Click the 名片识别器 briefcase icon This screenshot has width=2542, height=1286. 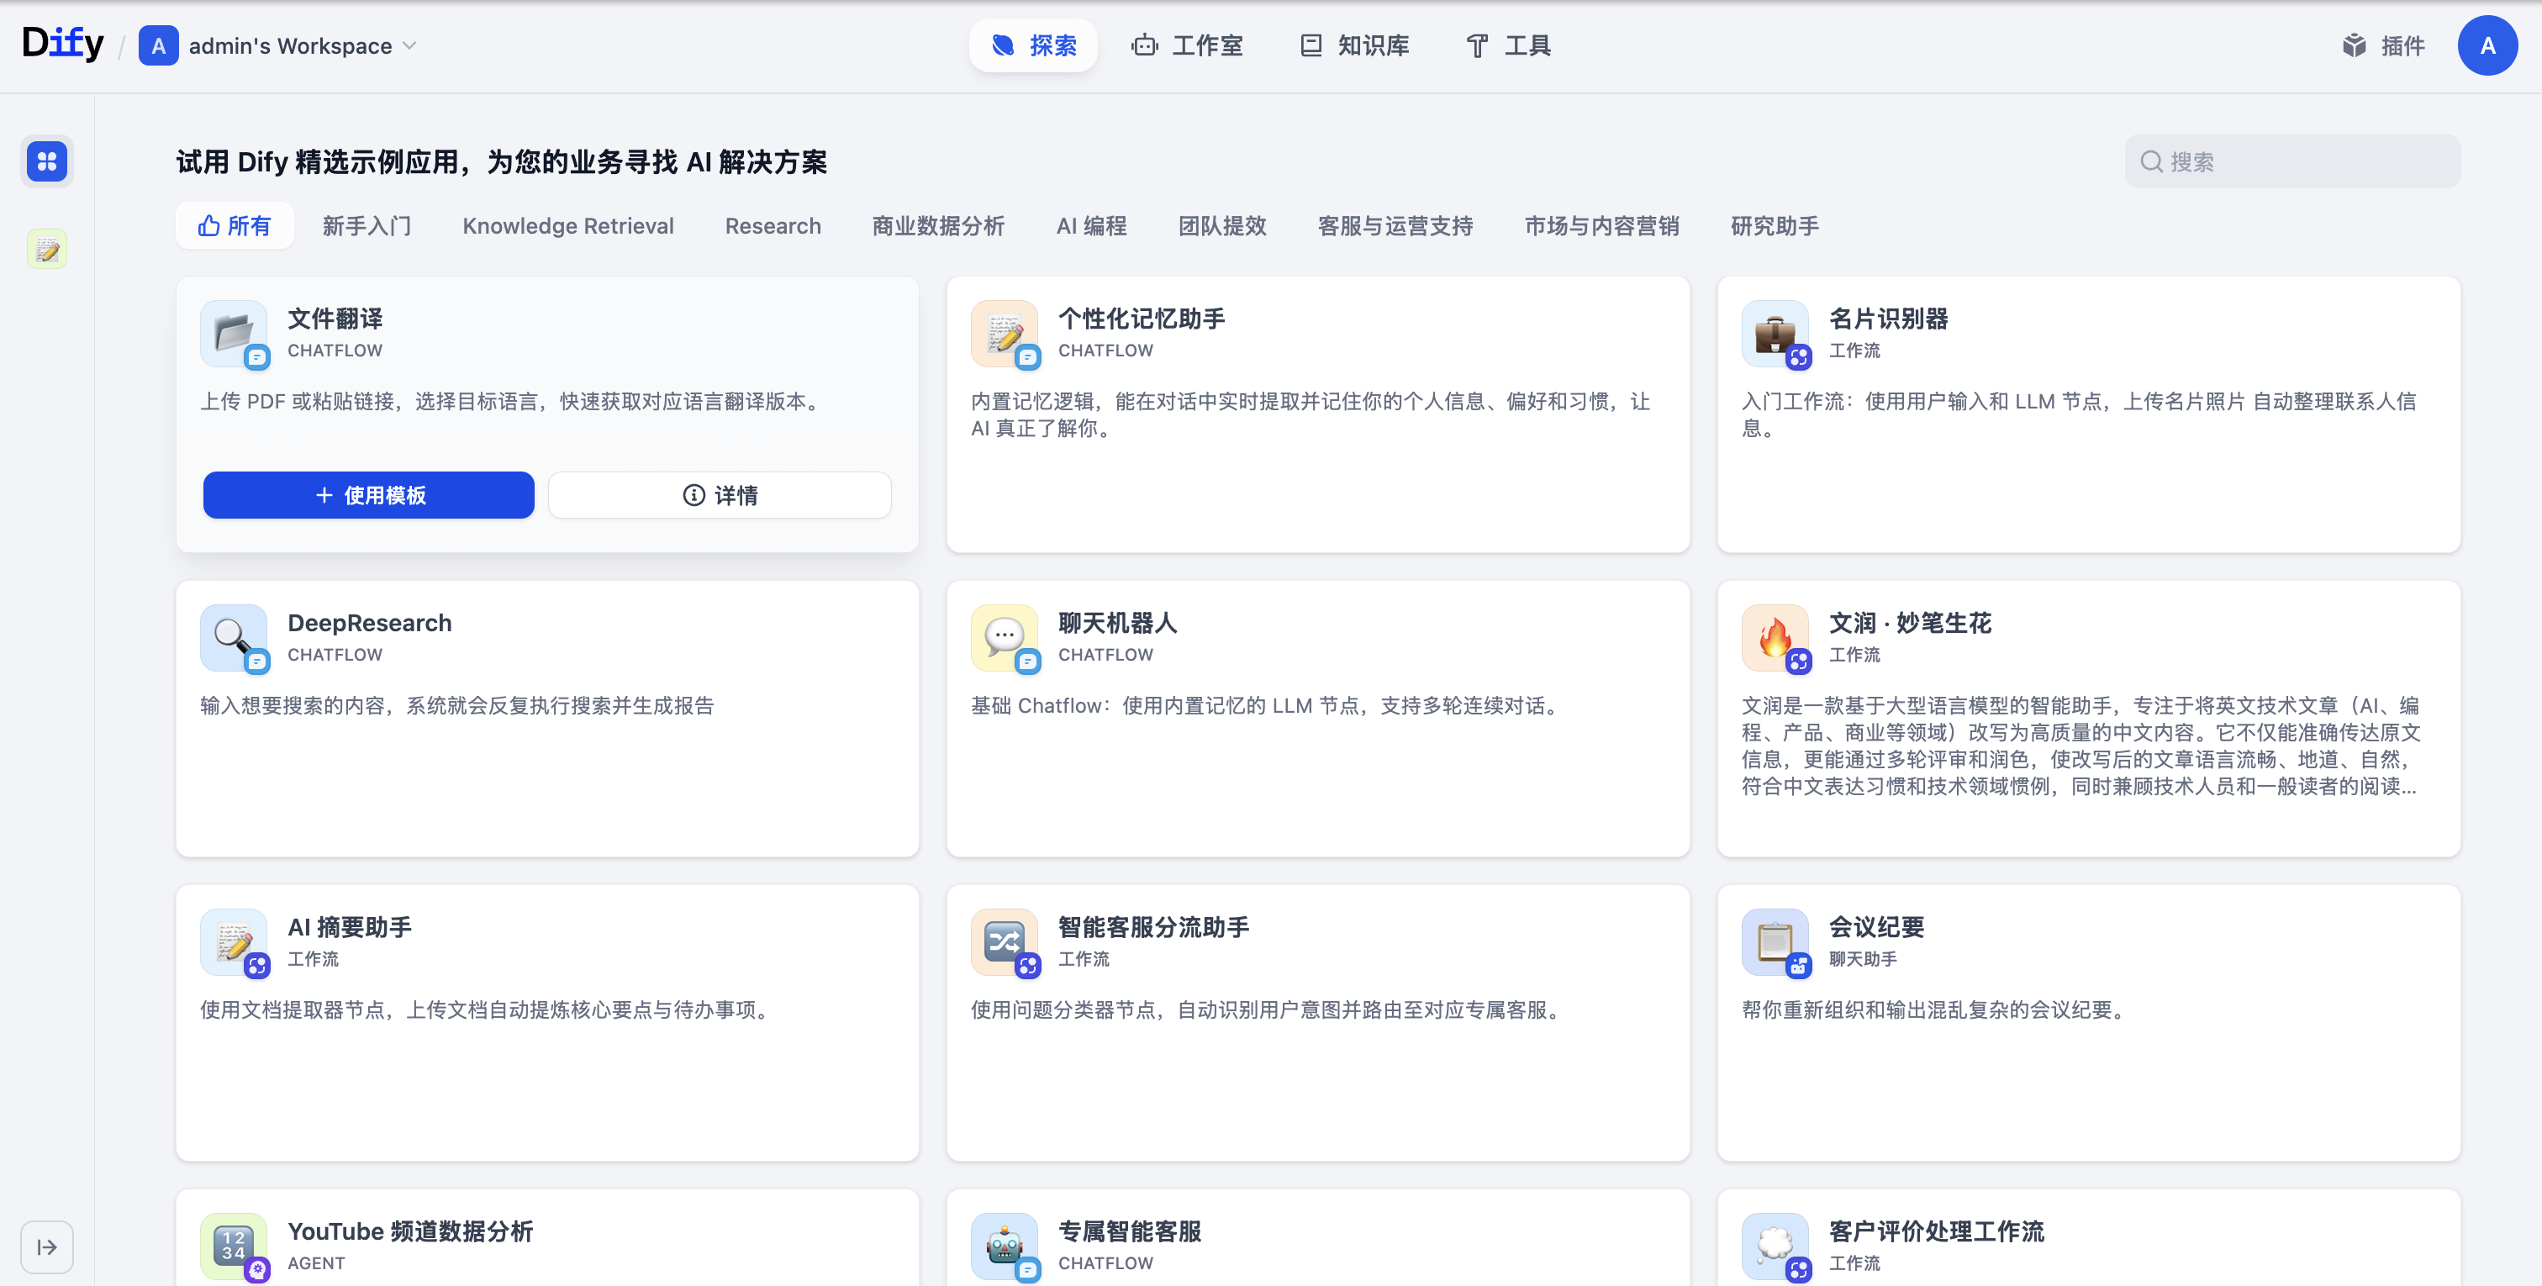pyautogui.click(x=1775, y=334)
